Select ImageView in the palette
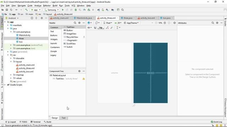The width and height of the screenshot is (227, 127). click(71, 34)
